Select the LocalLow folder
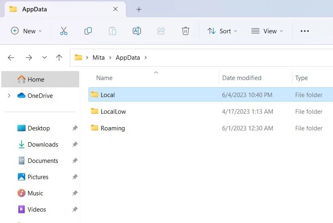Screen dimensions: 333x223 [x=113, y=111]
